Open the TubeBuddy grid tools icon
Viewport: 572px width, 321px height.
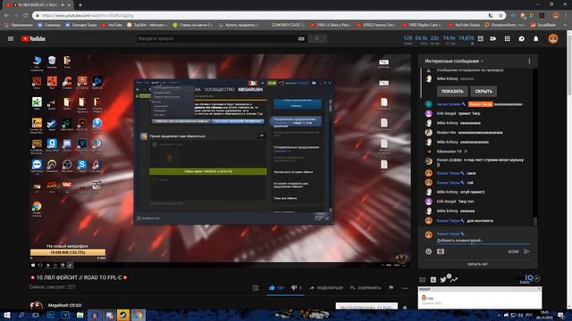422,279
